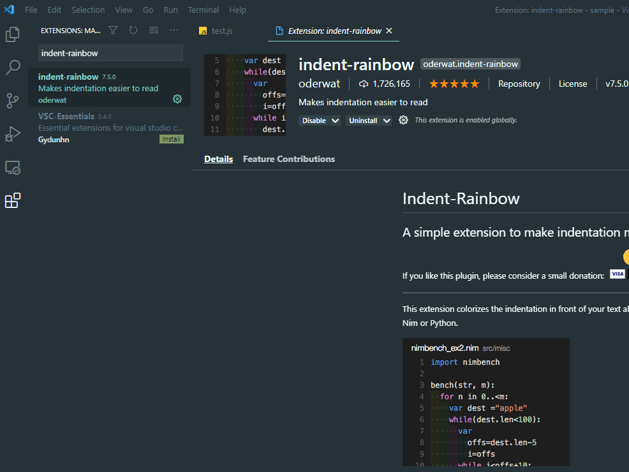The image size is (629, 472).
Task: Click the VISA donation badge
Action: (x=618, y=274)
